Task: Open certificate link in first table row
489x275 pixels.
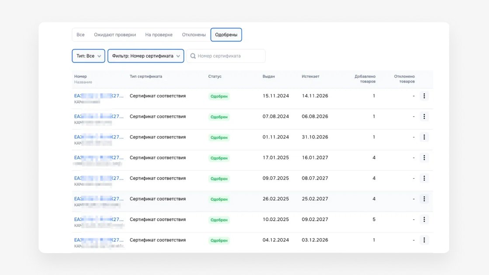Action: pos(99,96)
